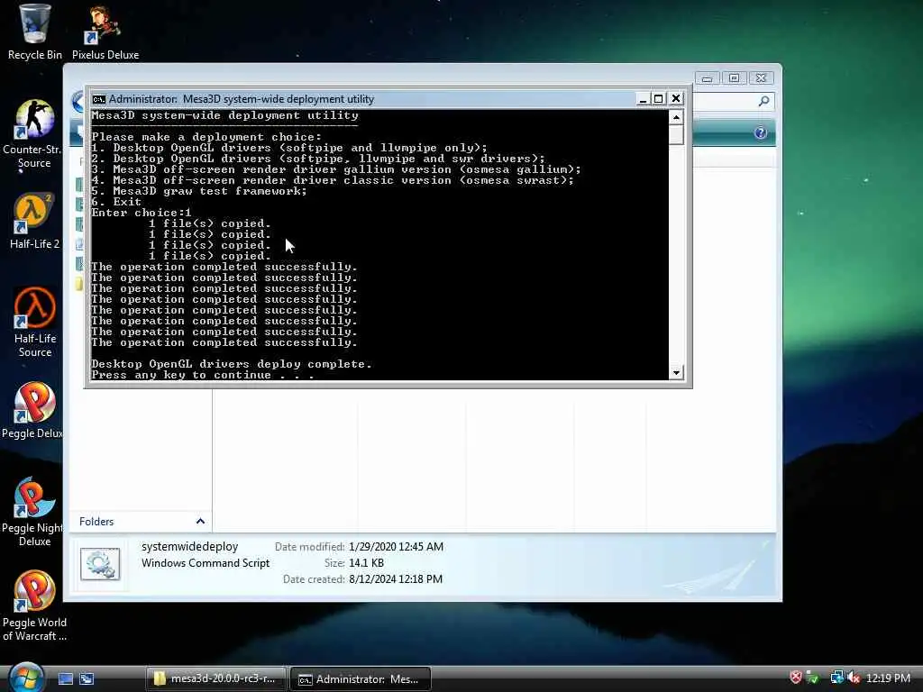This screenshot has height=692, width=923.
Task: Close the Mesa3D command prompt window
Action: coord(676,99)
